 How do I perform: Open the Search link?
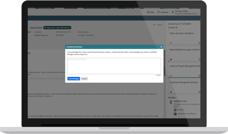tap(160, 25)
